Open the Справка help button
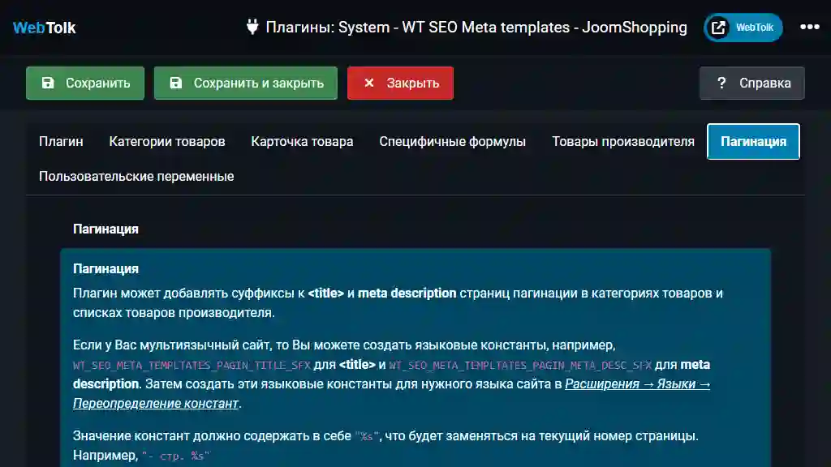The image size is (831, 467). click(752, 84)
